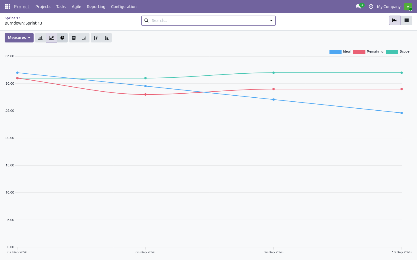Click the Ideal data point on 09 Sep 2026
The image size is (417, 260).
[x=274, y=100]
